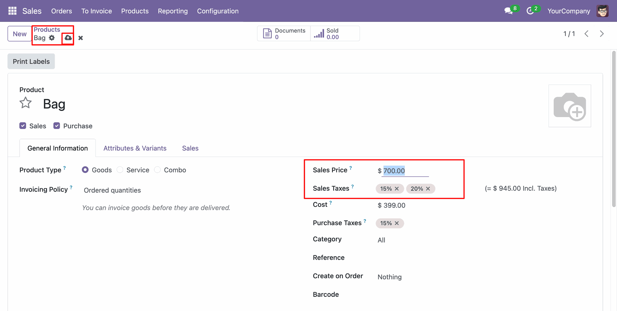Select the Service product type

point(120,170)
